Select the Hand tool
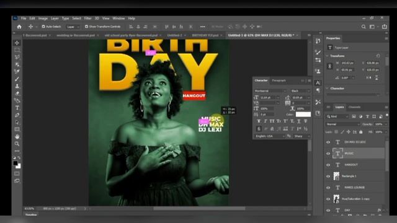The width and height of the screenshot is (397, 223). (x=17, y=137)
